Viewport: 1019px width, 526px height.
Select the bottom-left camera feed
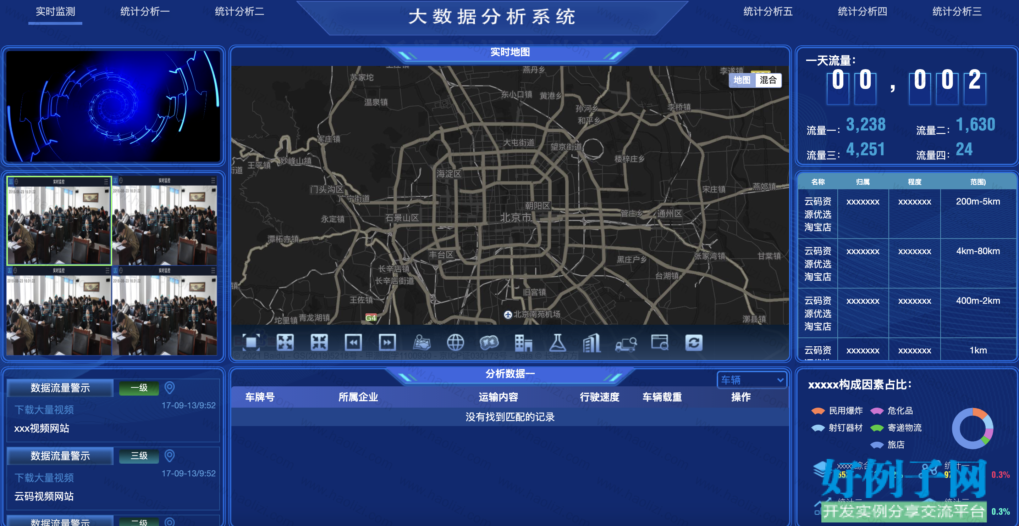pos(59,310)
